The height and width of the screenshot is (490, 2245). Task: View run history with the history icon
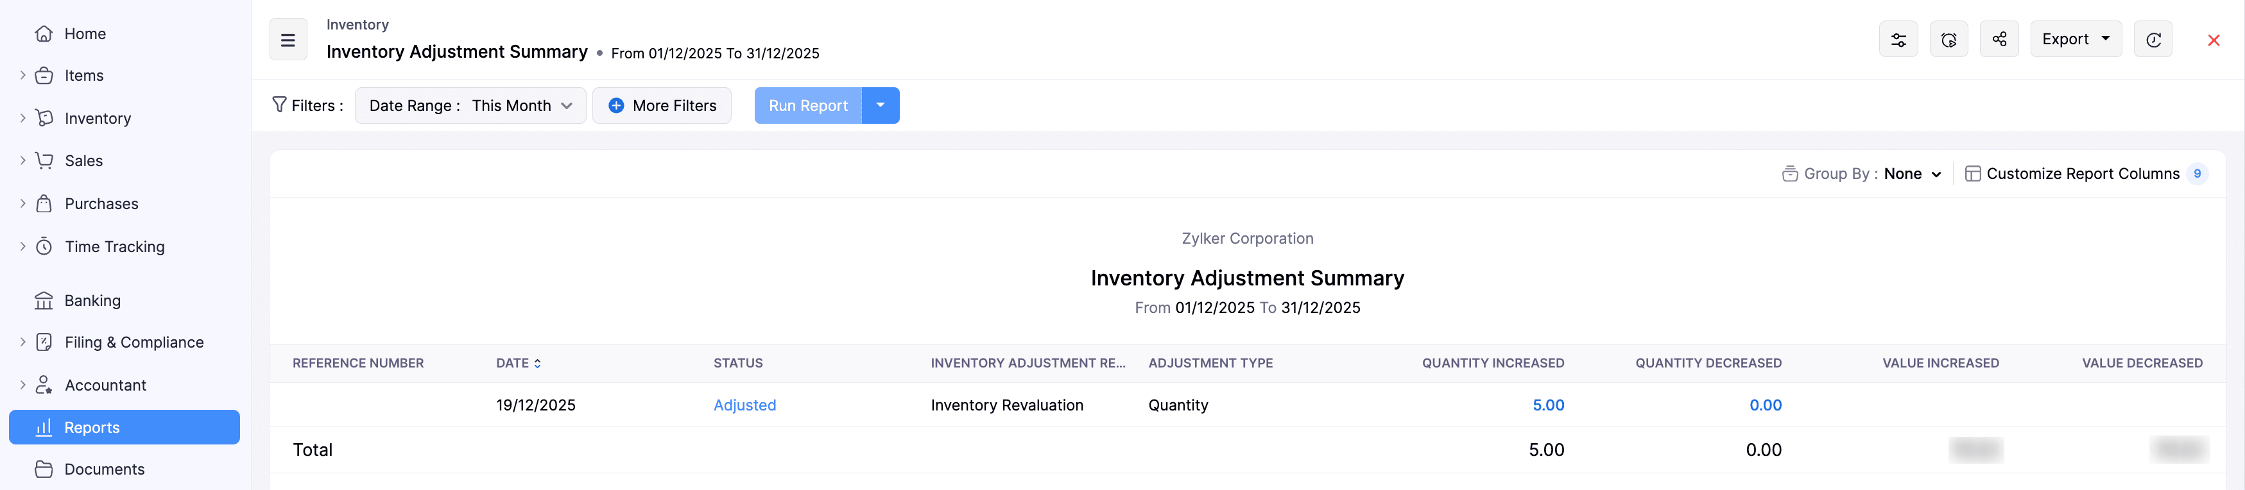2153,39
